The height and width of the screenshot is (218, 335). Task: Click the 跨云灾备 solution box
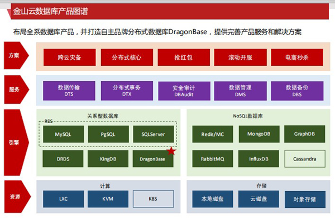click(69, 58)
